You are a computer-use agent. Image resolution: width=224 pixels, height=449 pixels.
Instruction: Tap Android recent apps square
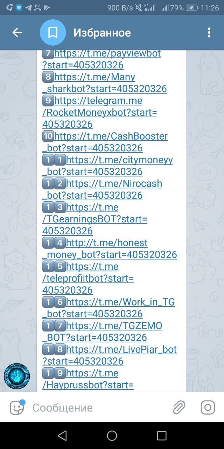(x=162, y=436)
